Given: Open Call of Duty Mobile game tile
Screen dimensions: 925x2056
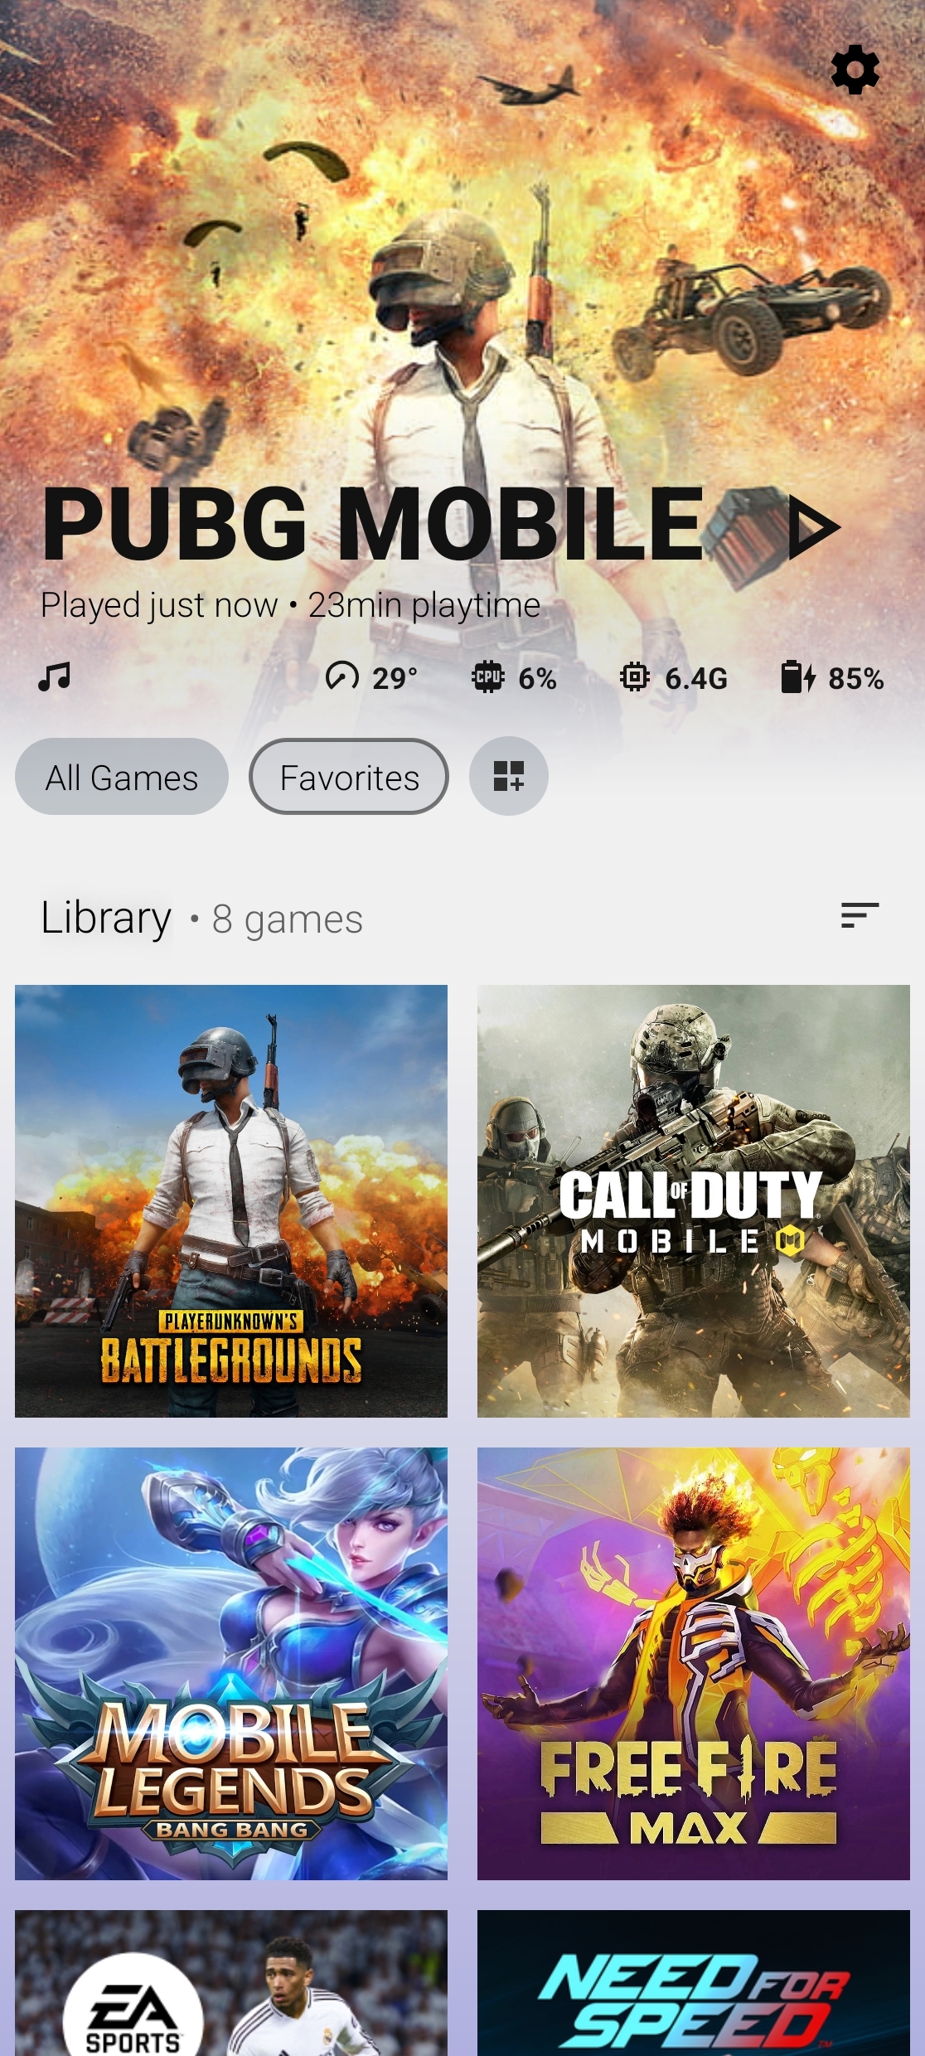Looking at the screenshot, I should click(694, 1201).
